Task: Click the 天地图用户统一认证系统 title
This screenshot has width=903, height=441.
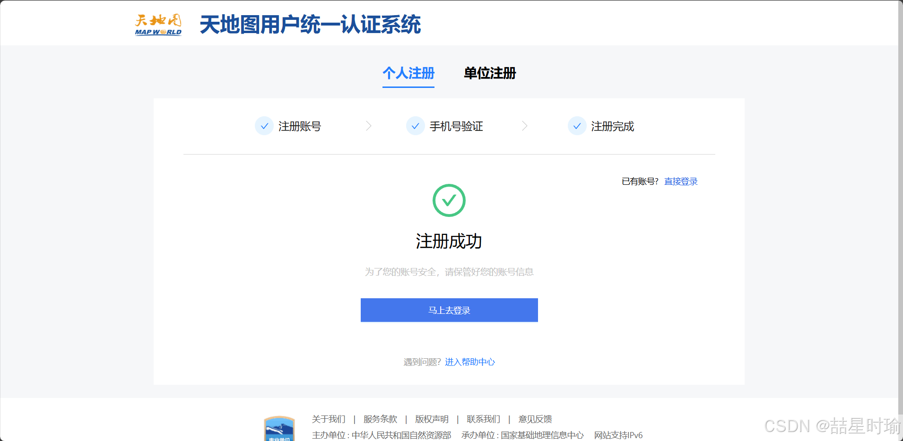Action: [x=310, y=25]
